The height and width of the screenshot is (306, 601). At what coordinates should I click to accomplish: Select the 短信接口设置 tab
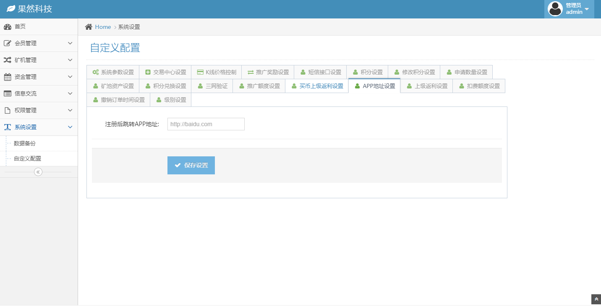[x=320, y=72]
